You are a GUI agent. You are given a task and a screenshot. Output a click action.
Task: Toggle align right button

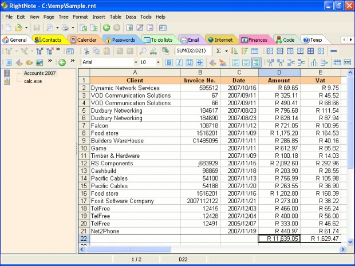pos(256,62)
